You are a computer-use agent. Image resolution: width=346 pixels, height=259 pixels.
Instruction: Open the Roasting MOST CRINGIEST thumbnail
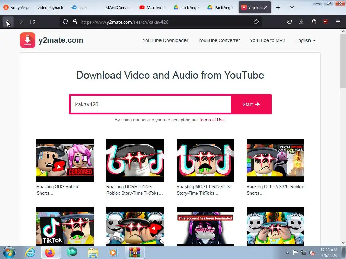click(x=205, y=160)
